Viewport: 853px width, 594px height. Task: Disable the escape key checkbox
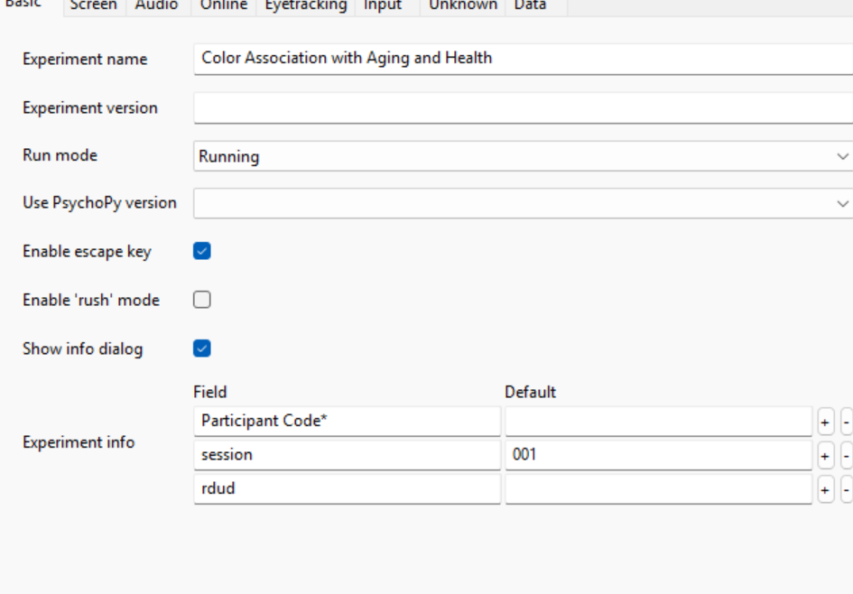(202, 252)
